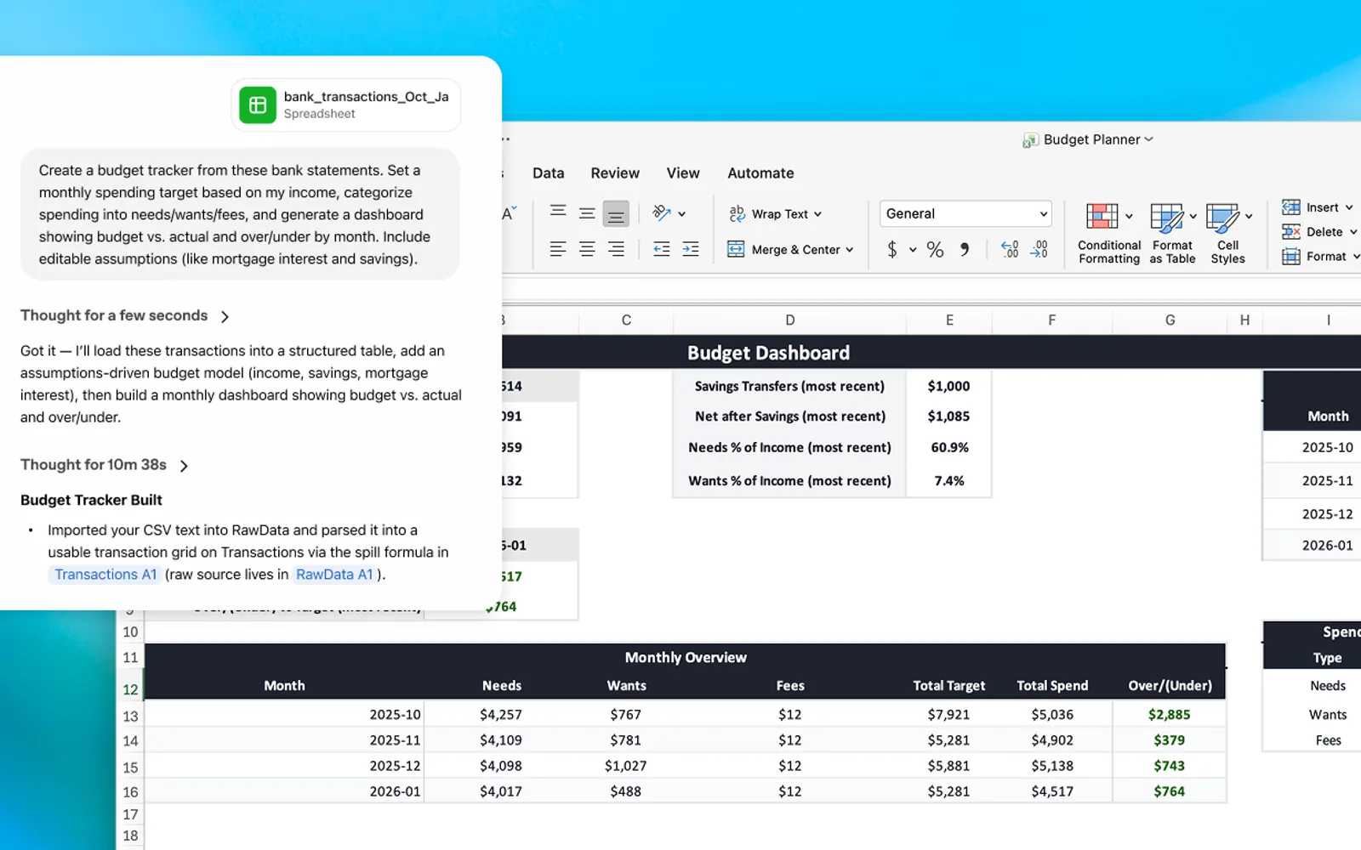Increase indent in ribbon
1361x850 pixels.
point(691,249)
